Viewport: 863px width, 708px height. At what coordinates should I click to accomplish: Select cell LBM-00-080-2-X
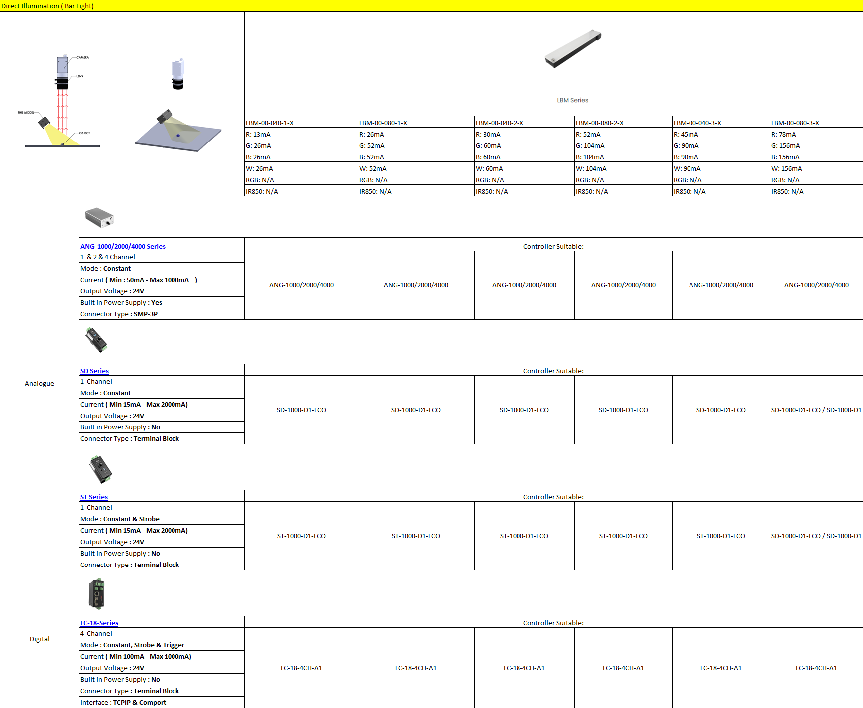tap(623, 123)
